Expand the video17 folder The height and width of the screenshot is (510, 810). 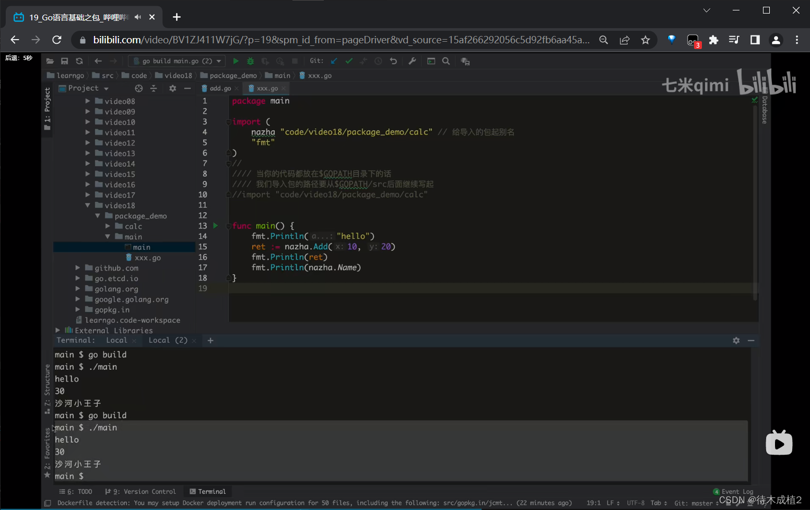88,195
